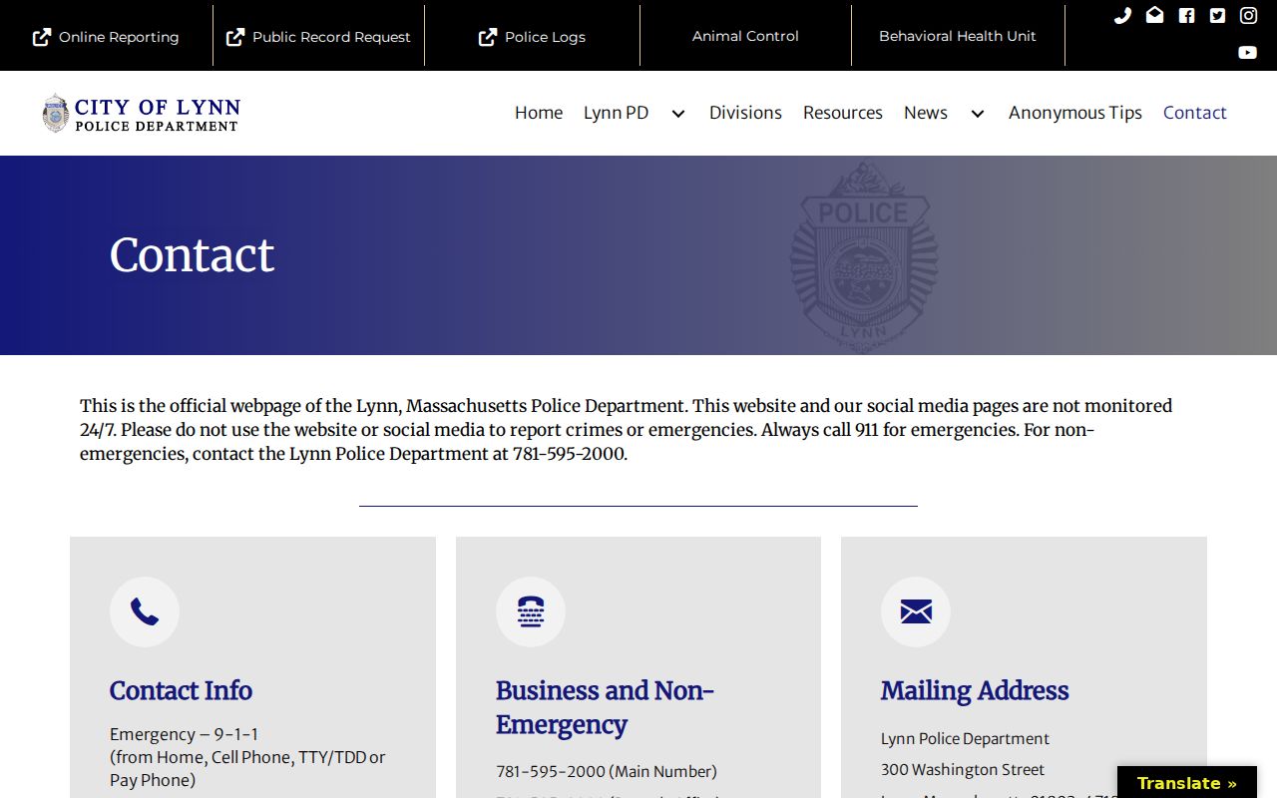1277x798 pixels.
Task: Expand the Lynn PD submenu chevron
Action: pos(678,114)
